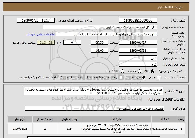The width and height of the screenshot is (195, 138).
Task: Toggle Islamic treasury bonds payment checkbox
Action: point(120,77)
